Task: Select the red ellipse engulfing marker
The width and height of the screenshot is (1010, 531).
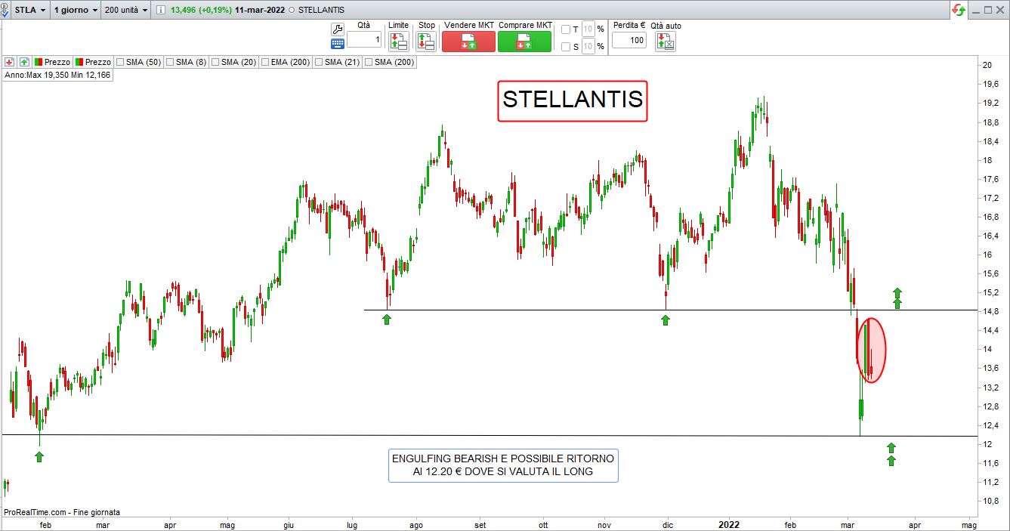Action: click(871, 350)
